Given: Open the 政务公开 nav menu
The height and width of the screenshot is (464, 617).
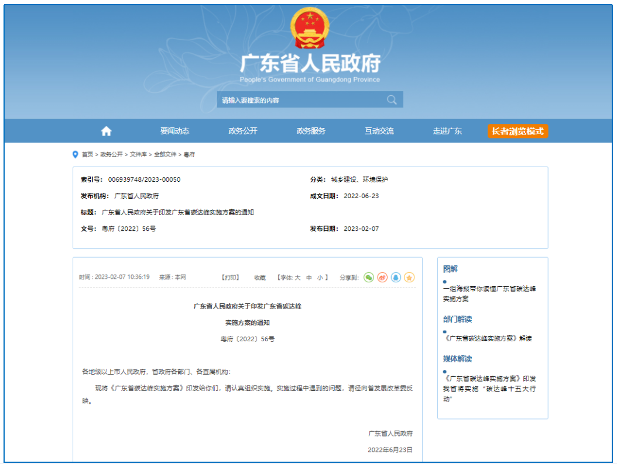Looking at the screenshot, I should (x=243, y=131).
